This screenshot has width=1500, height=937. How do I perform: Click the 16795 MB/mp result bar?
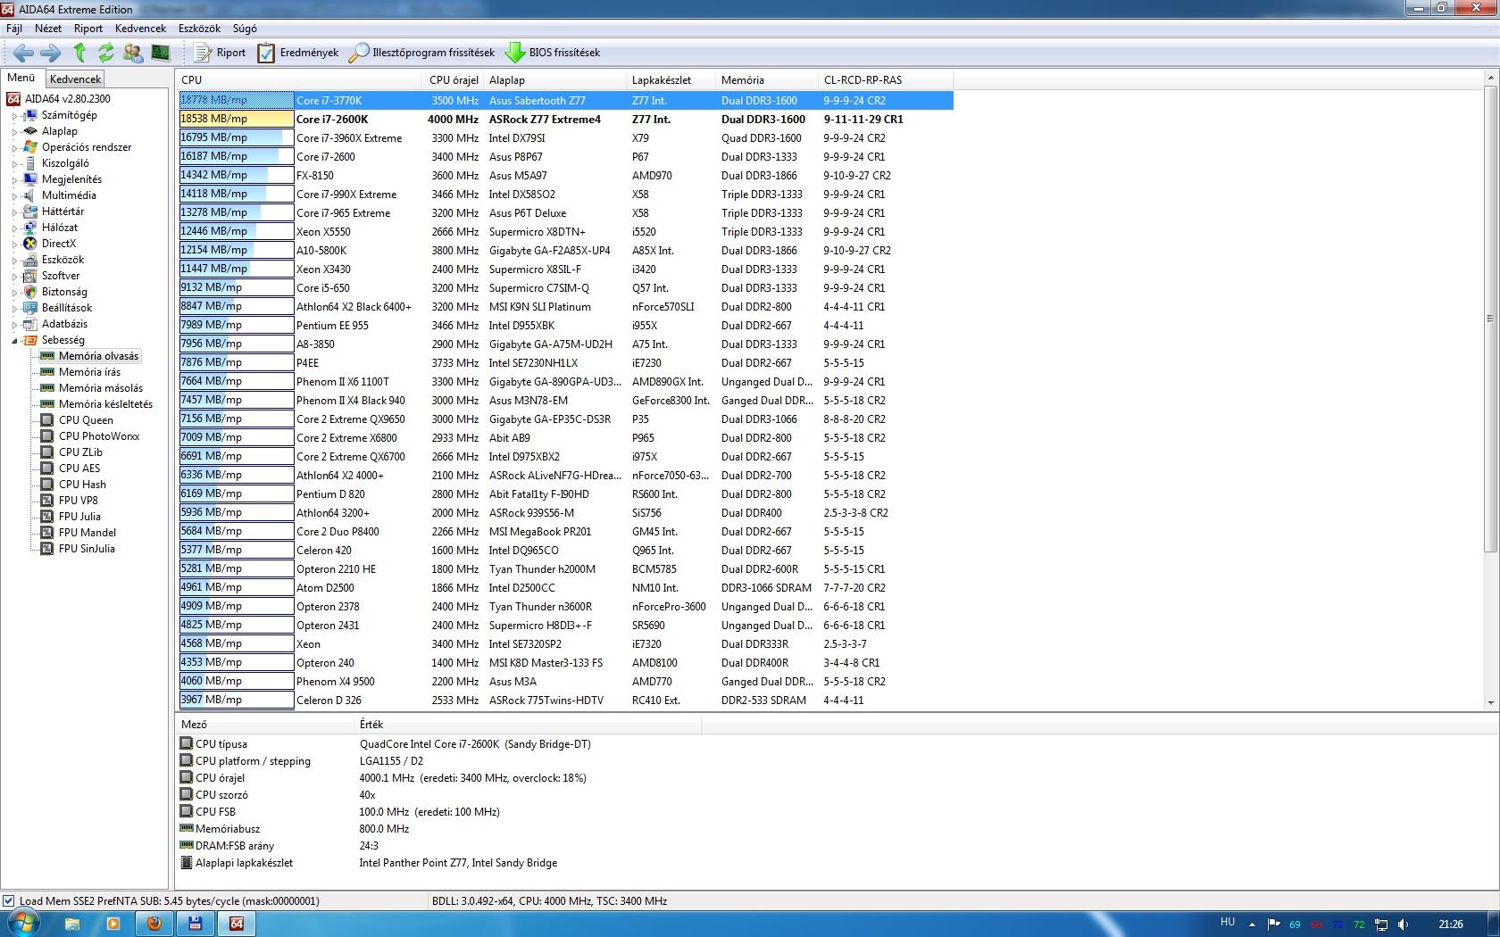[237, 137]
